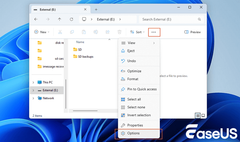Switch to large icons view in status bar
The image size is (240, 142).
[x=203, y=116]
